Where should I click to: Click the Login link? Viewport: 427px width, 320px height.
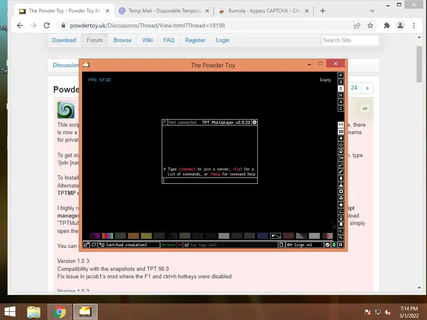coord(223,40)
